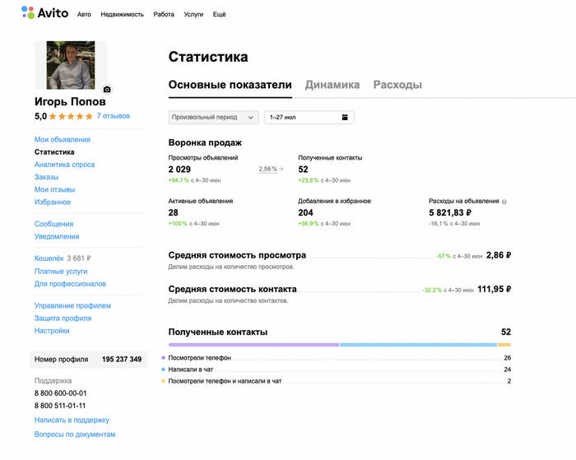Open the 7 отзывов link
The width and height of the screenshot is (576, 460).
(x=114, y=116)
